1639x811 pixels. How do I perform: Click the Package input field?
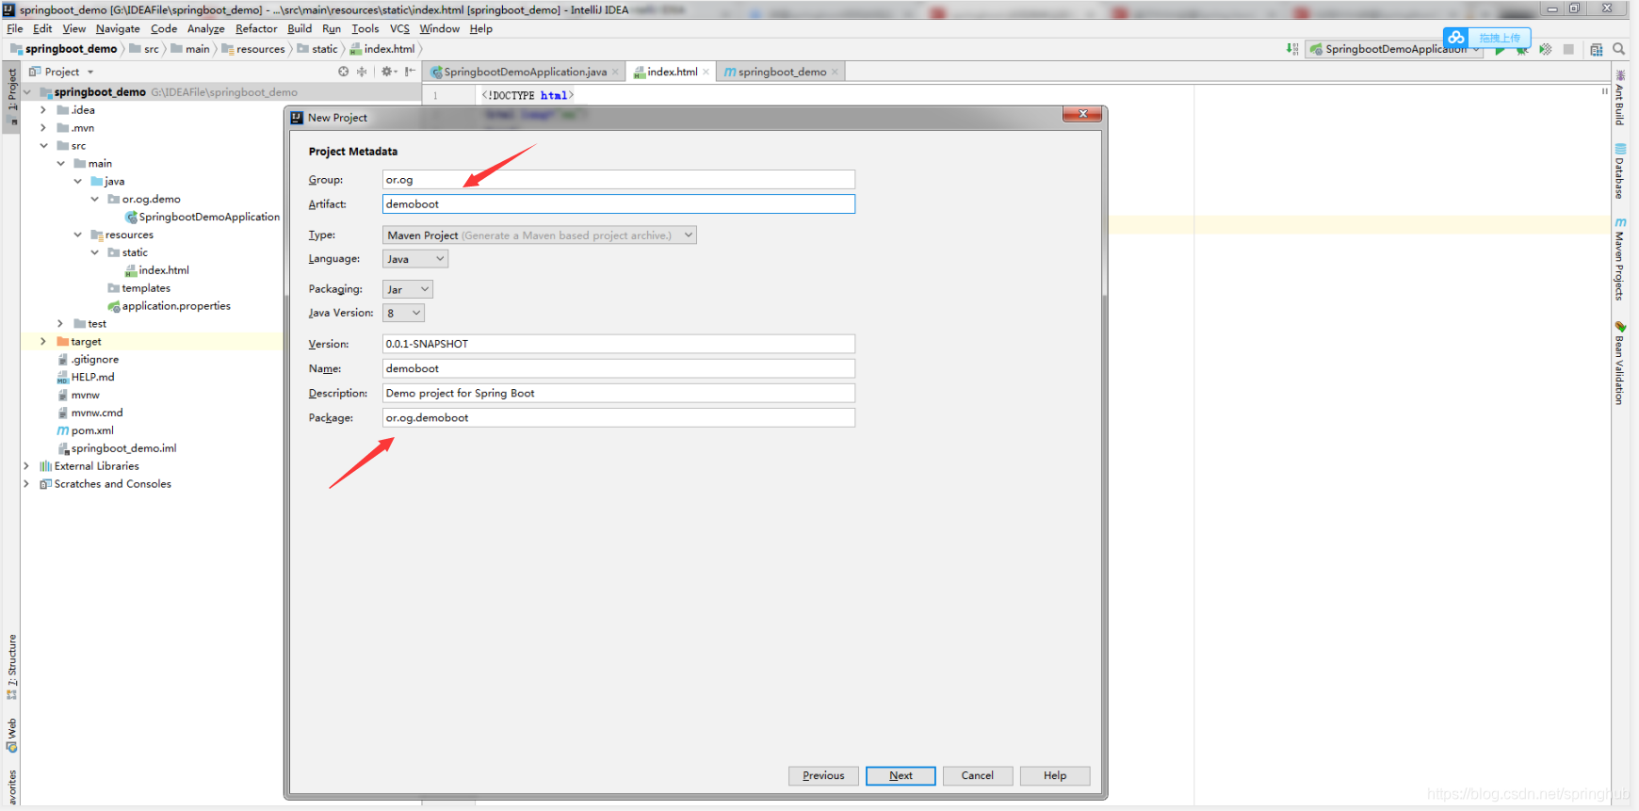pyautogui.click(x=619, y=417)
